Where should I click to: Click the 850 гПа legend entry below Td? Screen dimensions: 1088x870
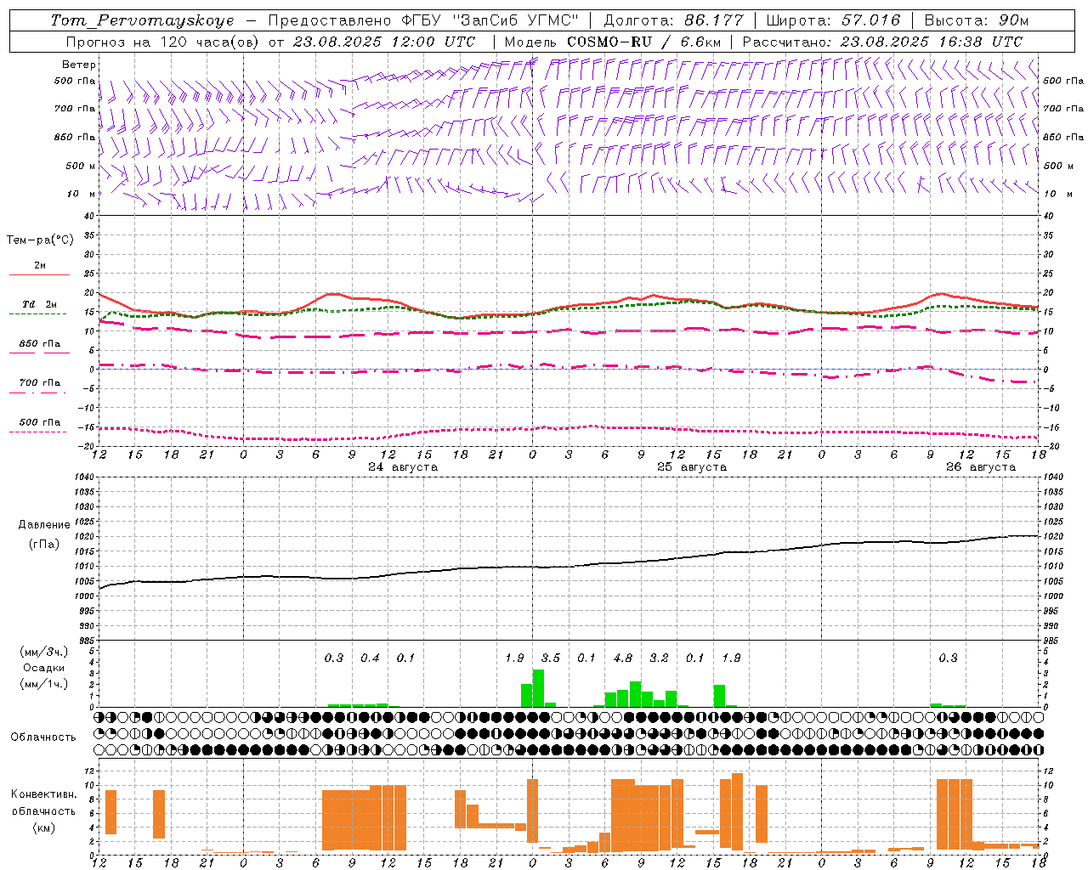pyautogui.click(x=39, y=344)
